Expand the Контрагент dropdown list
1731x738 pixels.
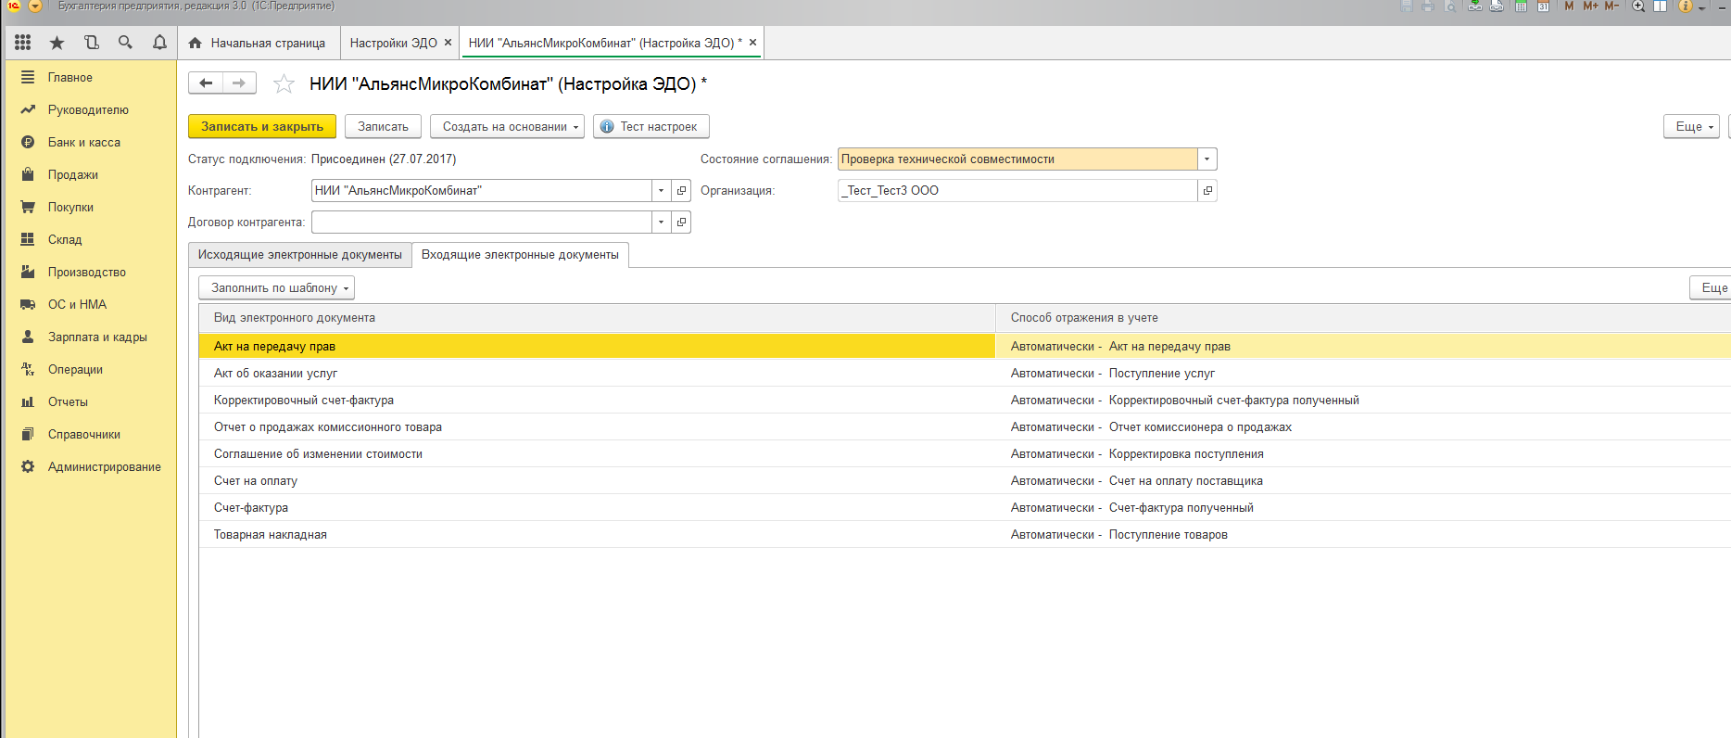(x=661, y=191)
